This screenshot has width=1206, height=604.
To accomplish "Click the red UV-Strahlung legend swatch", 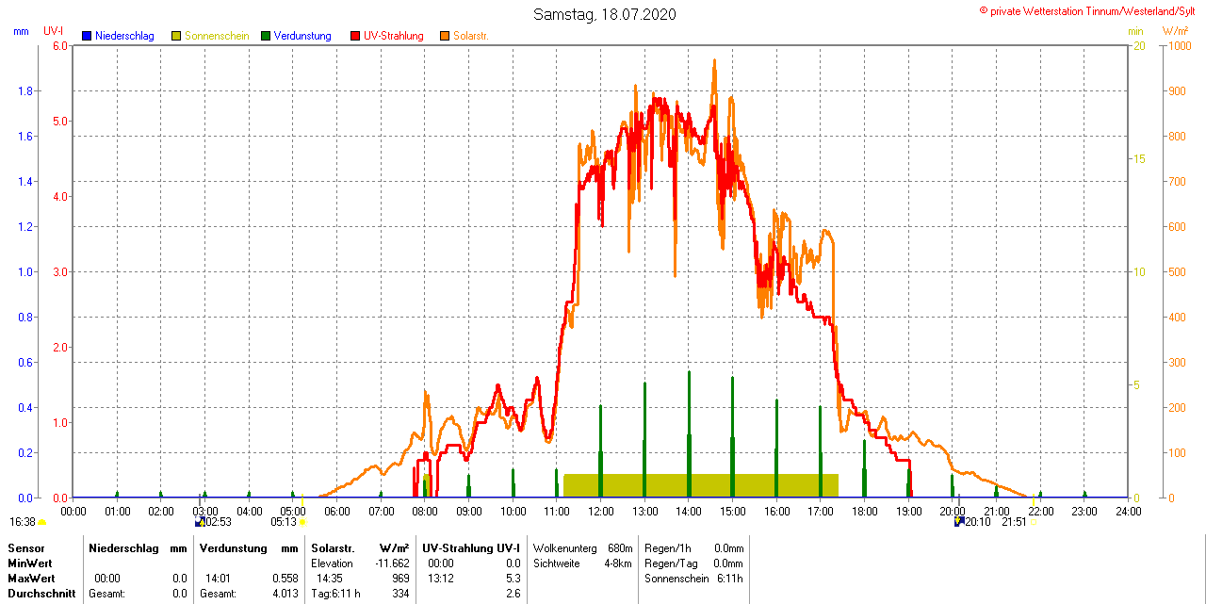I will tap(355, 36).
